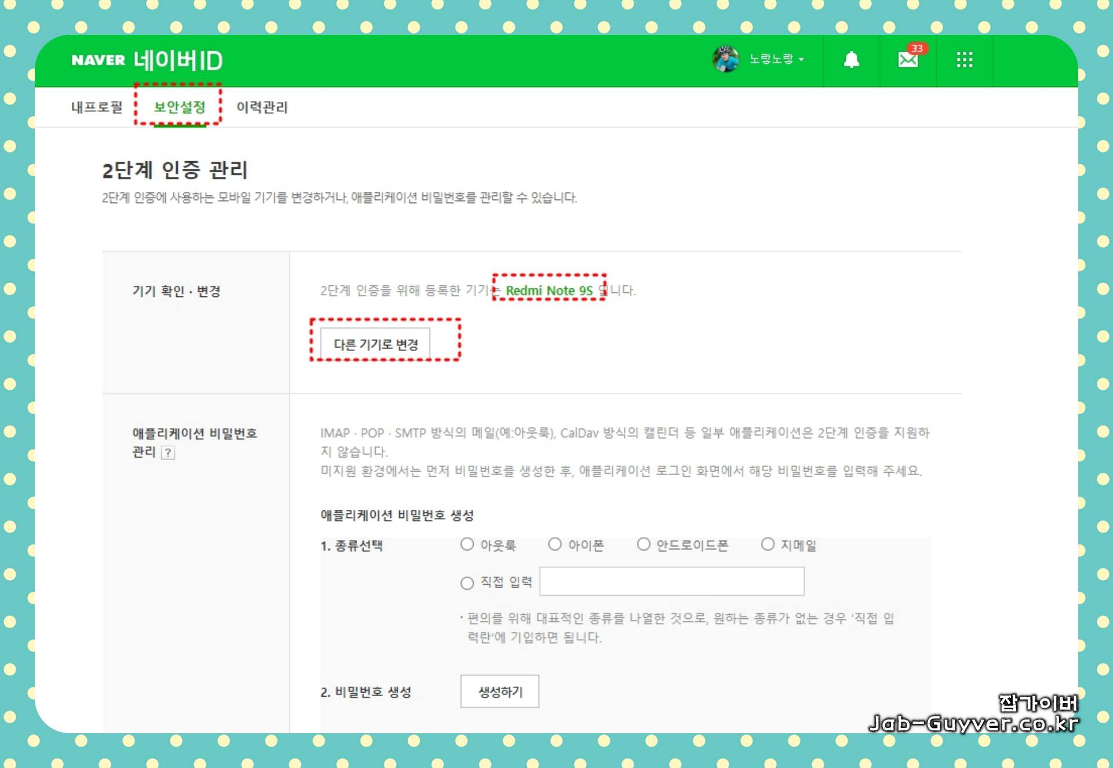Switch to the 내프로필 tab
The height and width of the screenshot is (768, 1113).
pyautogui.click(x=96, y=108)
